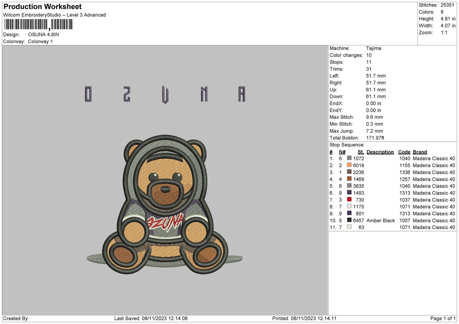Click the thread code '1336'

405,172
